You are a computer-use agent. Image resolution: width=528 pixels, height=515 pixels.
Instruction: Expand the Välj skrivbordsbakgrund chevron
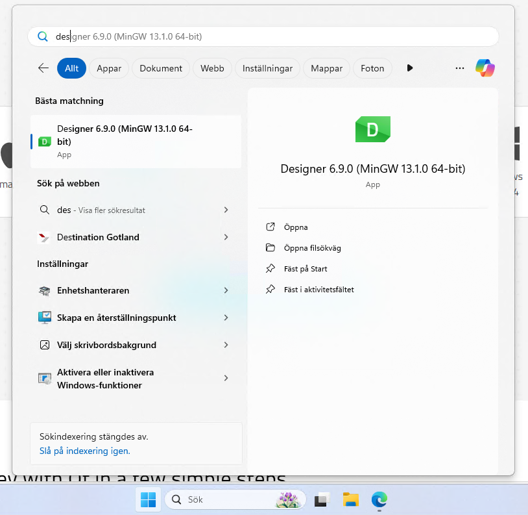[226, 345]
